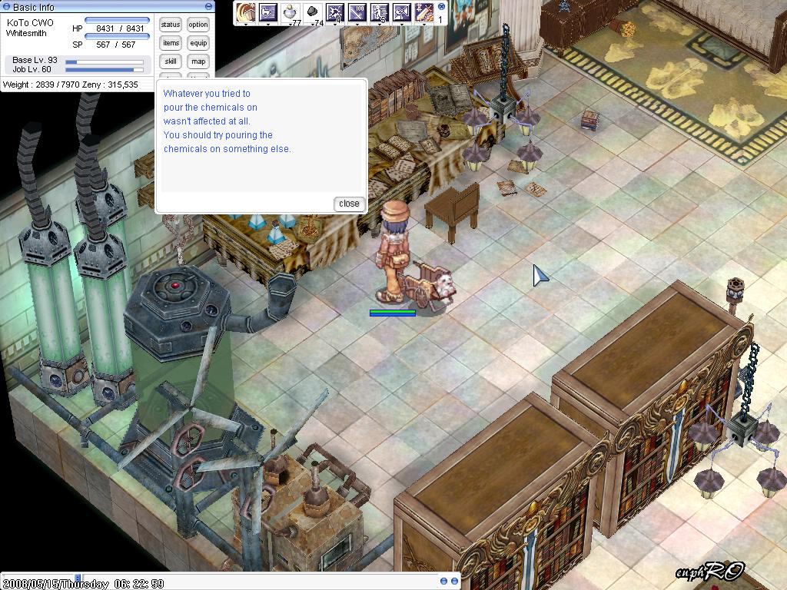Use the potion bottle with count 77
This screenshot has height=590, width=787.
290,12
